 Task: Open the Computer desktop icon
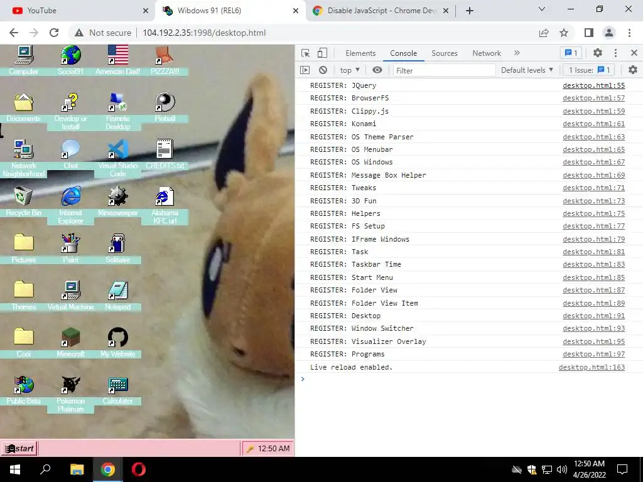(x=24, y=55)
